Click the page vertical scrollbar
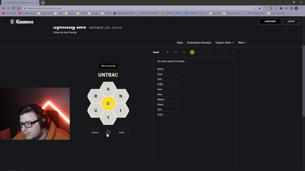This screenshot has height=171, width=305. pos(304,81)
